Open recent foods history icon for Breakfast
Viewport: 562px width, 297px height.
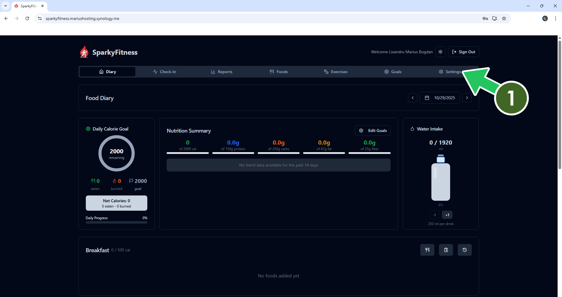[465, 250]
